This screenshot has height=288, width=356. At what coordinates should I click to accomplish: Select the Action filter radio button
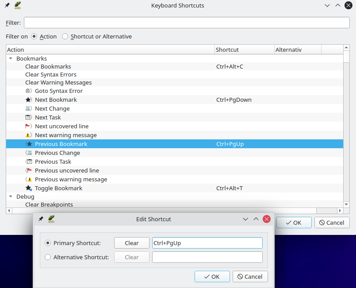click(34, 37)
